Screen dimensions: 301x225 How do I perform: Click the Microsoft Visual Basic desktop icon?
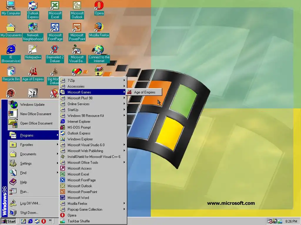point(77,54)
